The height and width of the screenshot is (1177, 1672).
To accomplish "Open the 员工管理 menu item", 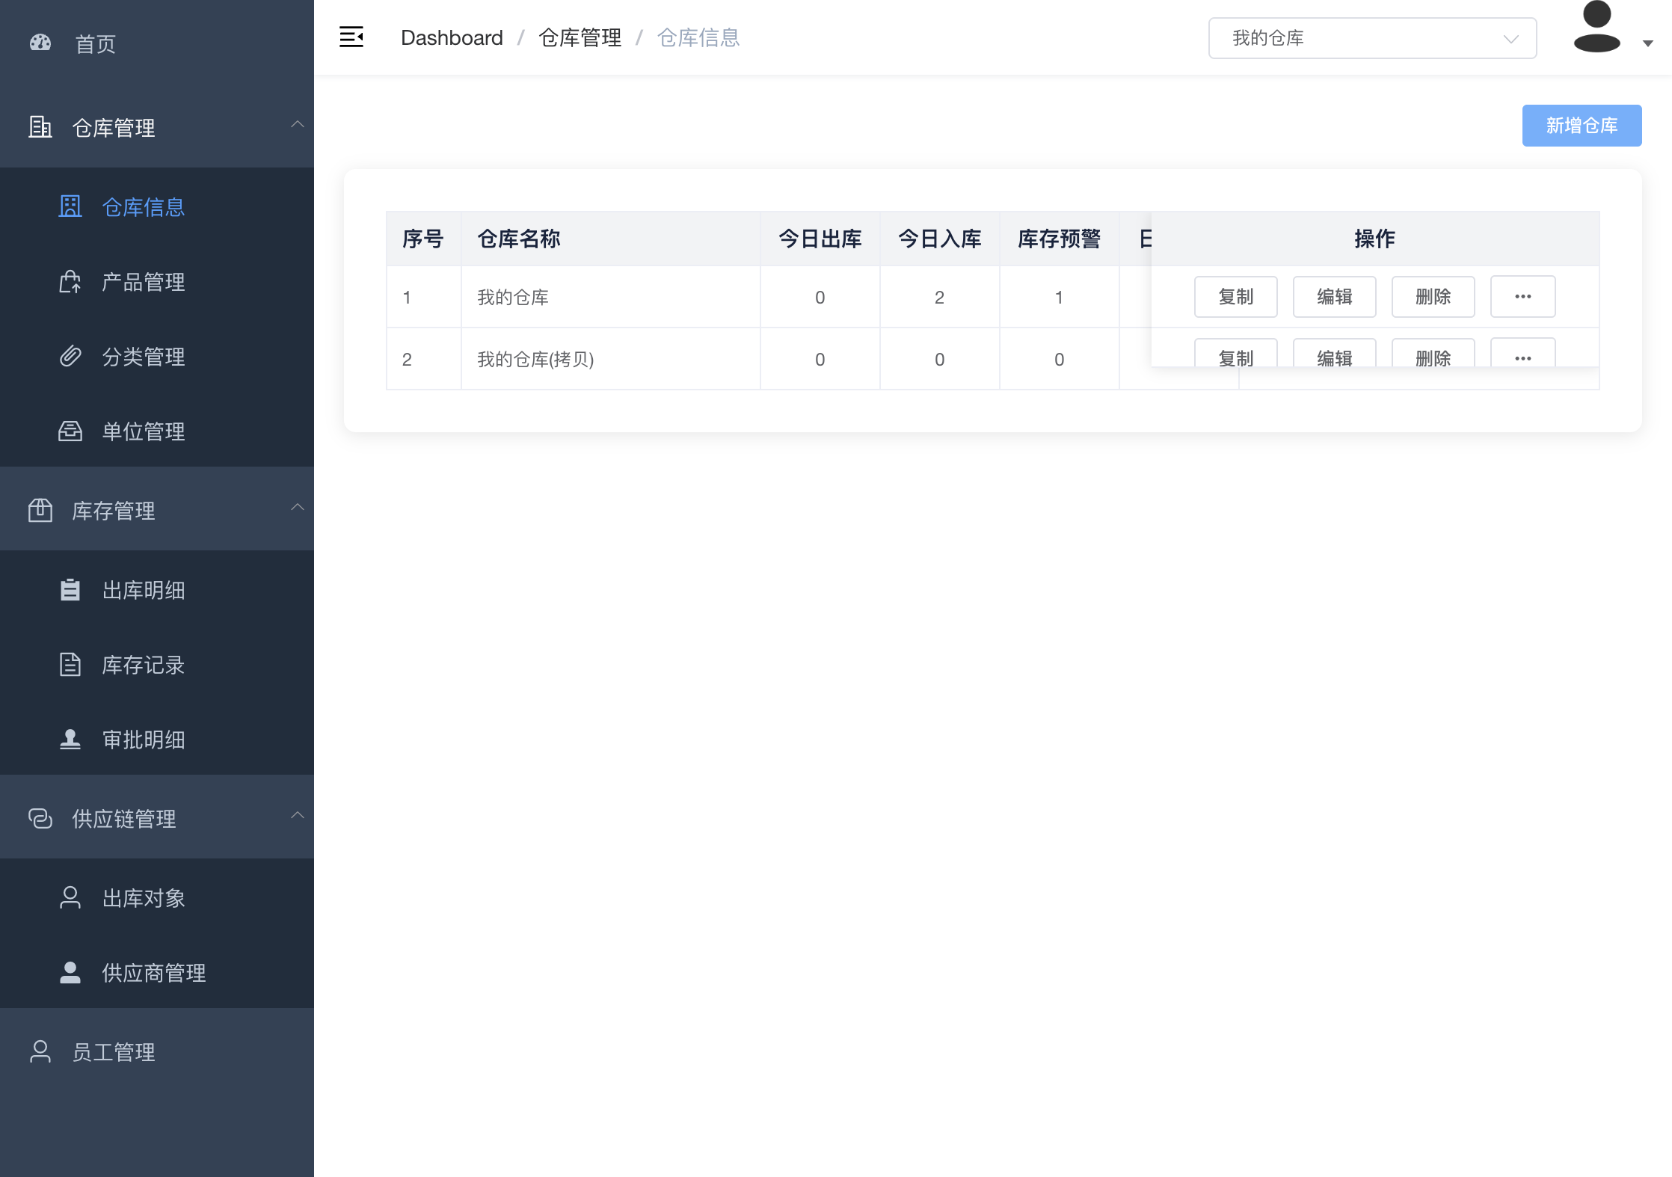I will coord(114,1052).
